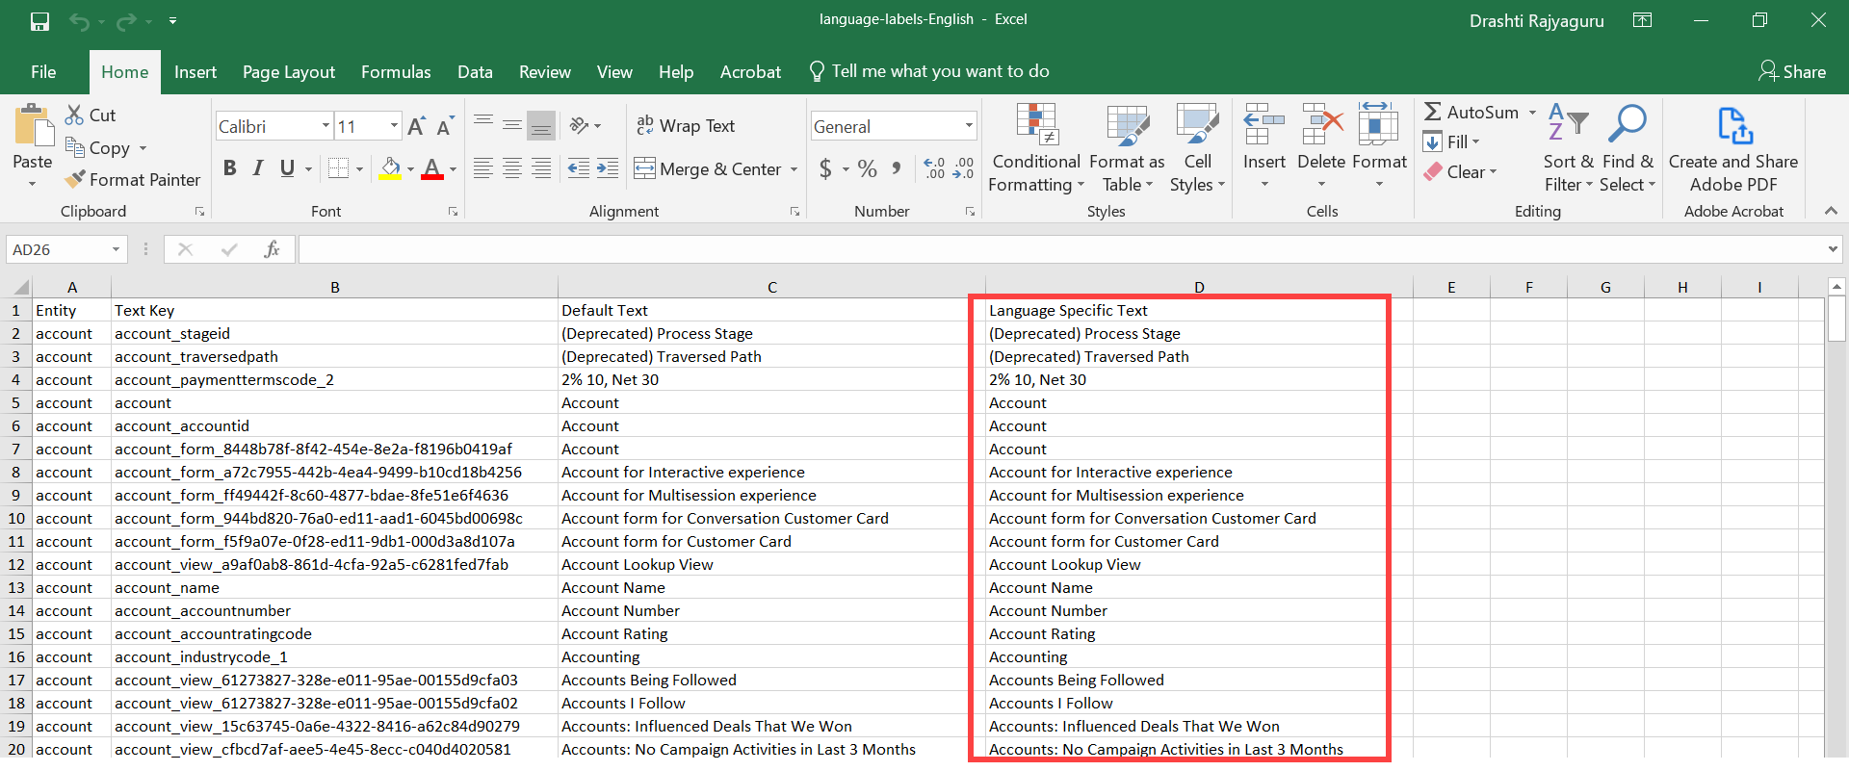Open the Name Box dropdown arrow

(x=116, y=249)
